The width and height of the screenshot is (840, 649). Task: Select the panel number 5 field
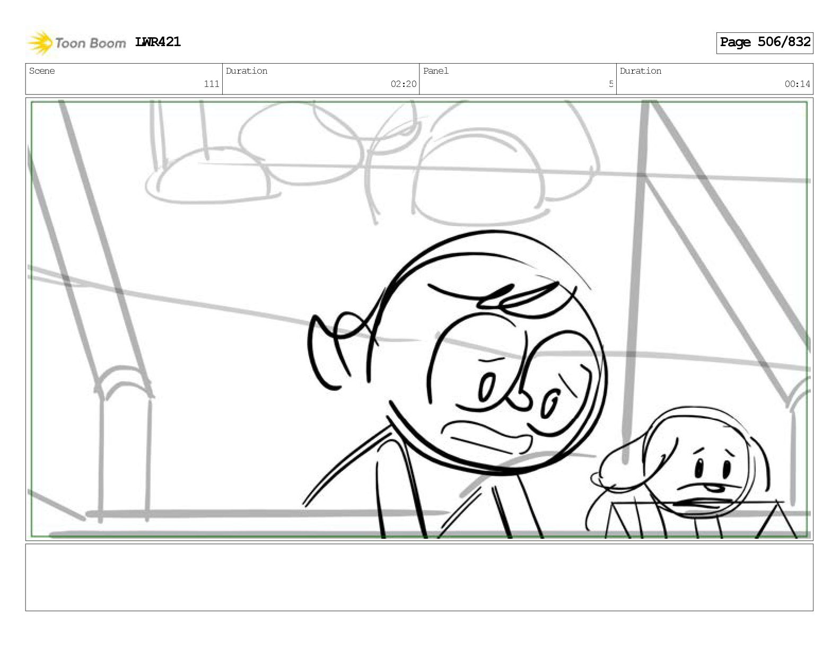(x=611, y=84)
